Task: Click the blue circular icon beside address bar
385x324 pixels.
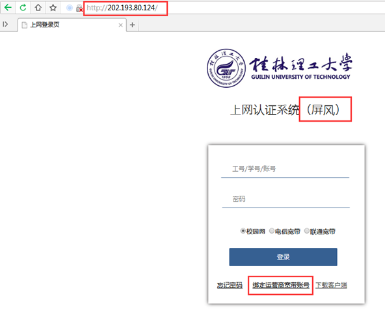Action: tap(70, 8)
